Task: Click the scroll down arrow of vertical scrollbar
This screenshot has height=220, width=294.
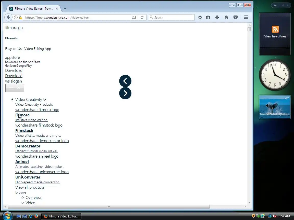Action: [x=249, y=202]
